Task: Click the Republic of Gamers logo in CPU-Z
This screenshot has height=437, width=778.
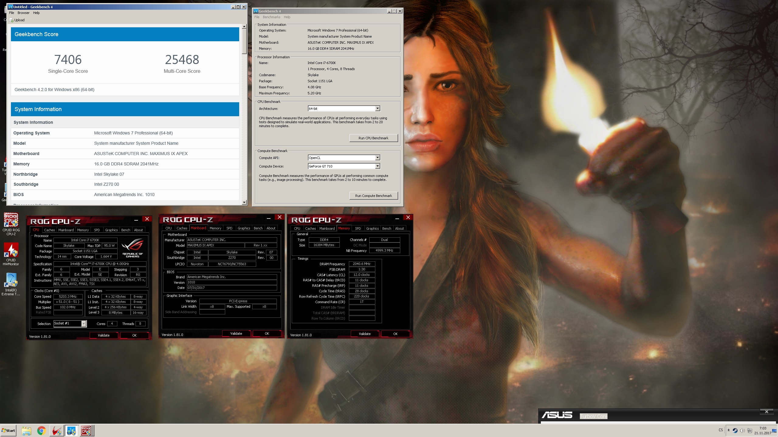Action: click(x=133, y=248)
